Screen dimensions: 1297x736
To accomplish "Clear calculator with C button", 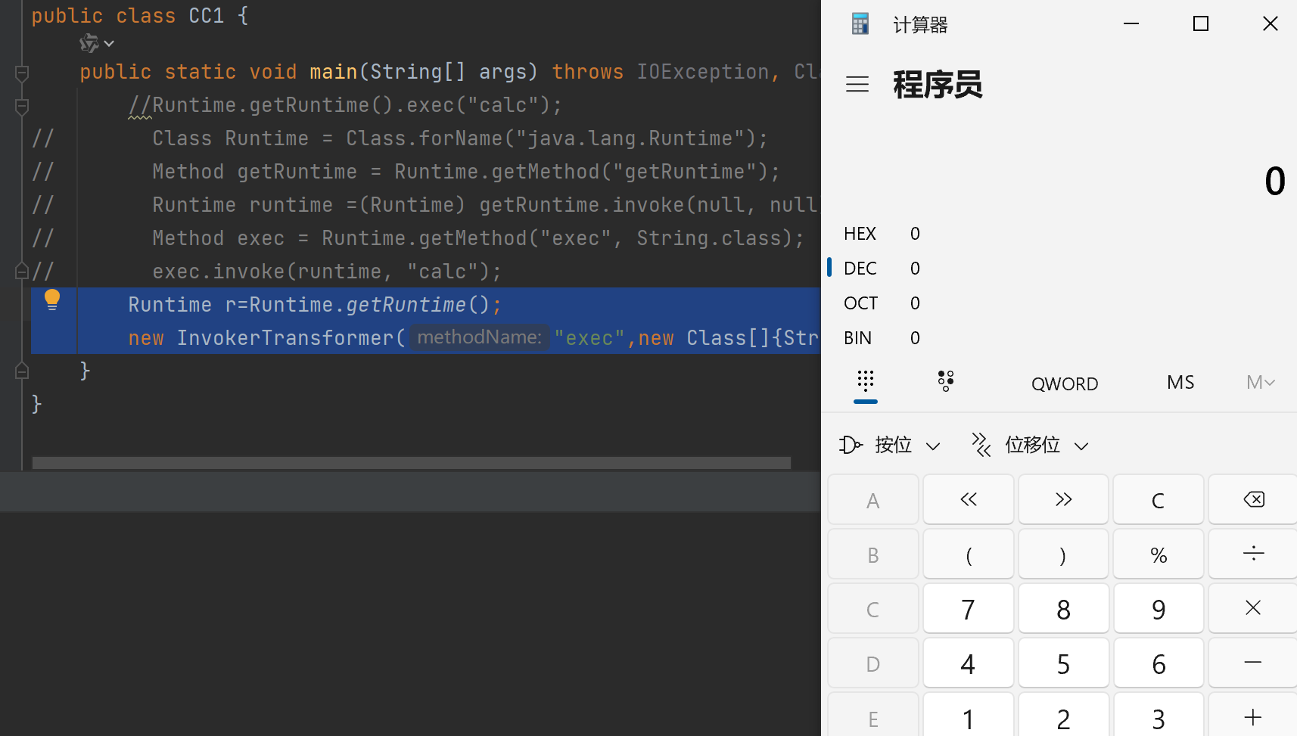I will (1158, 499).
